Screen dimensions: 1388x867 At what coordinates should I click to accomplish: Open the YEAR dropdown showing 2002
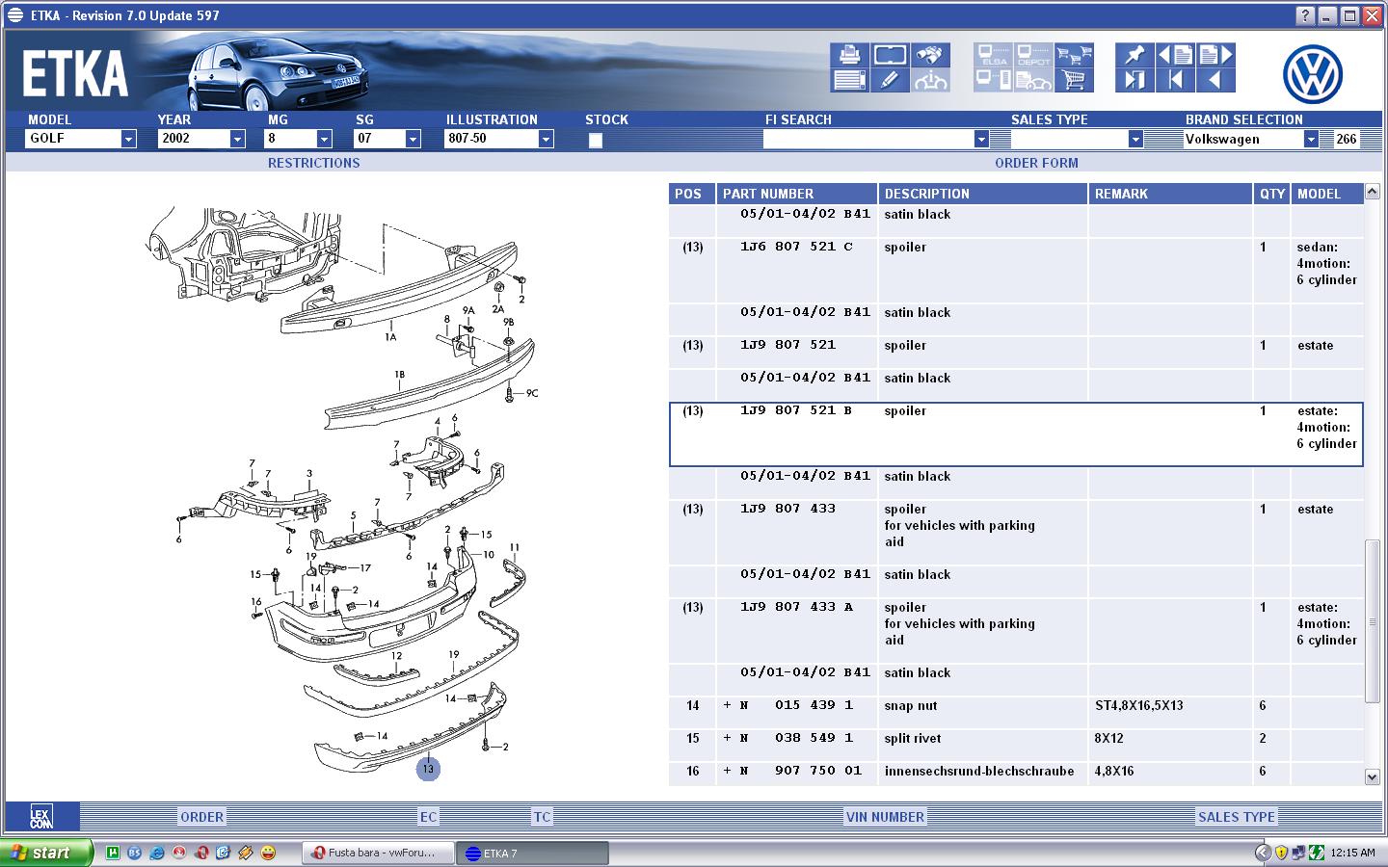(237, 140)
